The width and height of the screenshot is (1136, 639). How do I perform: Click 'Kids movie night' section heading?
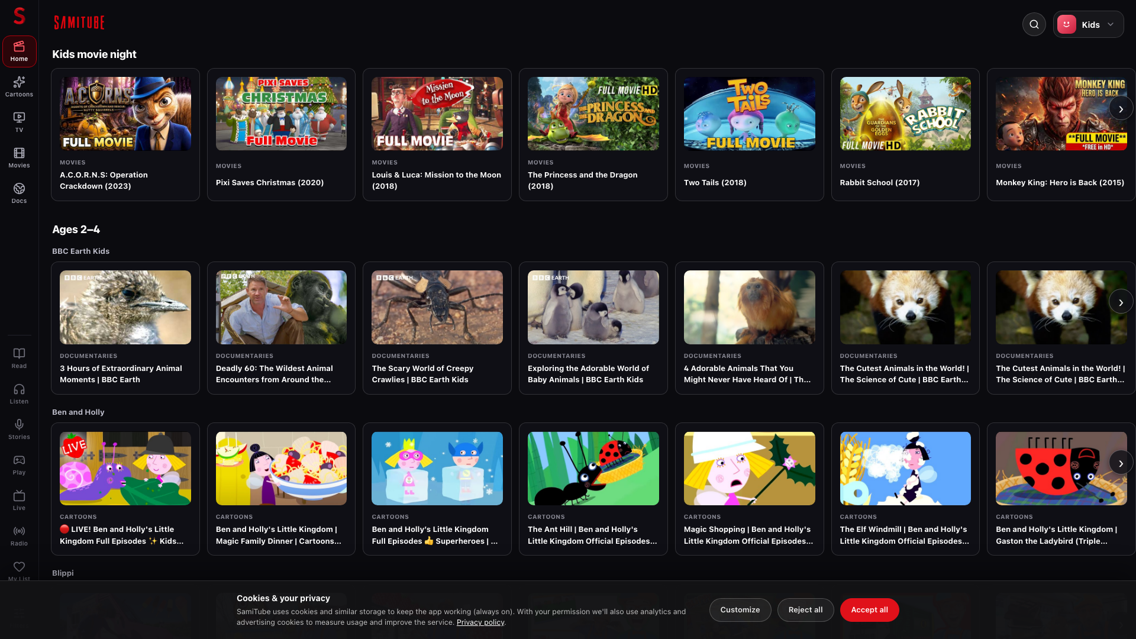tap(94, 54)
